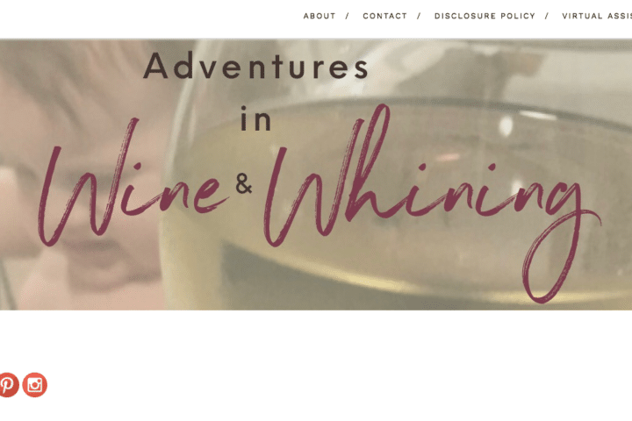Click the slash after DISCLOSURE POLICY
This screenshot has width=632, height=421.
point(547,16)
